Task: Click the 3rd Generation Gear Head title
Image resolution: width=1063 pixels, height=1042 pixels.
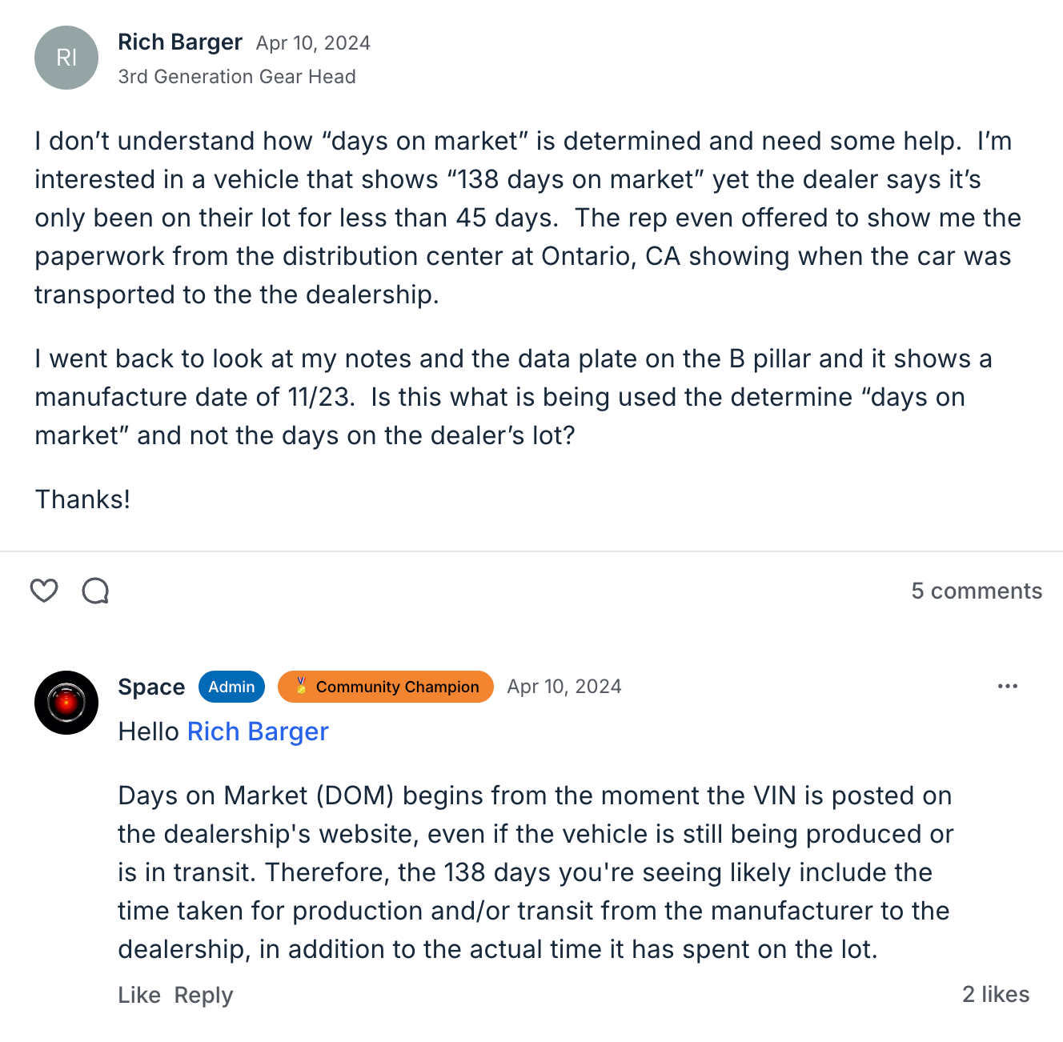Action: (x=237, y=77)
